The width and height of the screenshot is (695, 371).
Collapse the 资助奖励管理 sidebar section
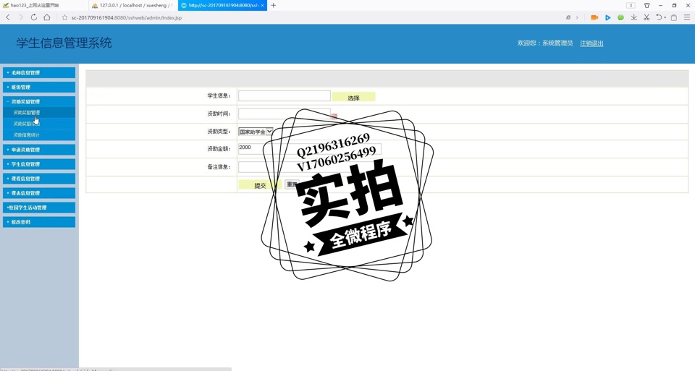(x=39, y=102)
